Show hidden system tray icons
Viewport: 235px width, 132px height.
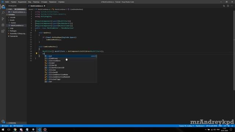coord(206,129)
